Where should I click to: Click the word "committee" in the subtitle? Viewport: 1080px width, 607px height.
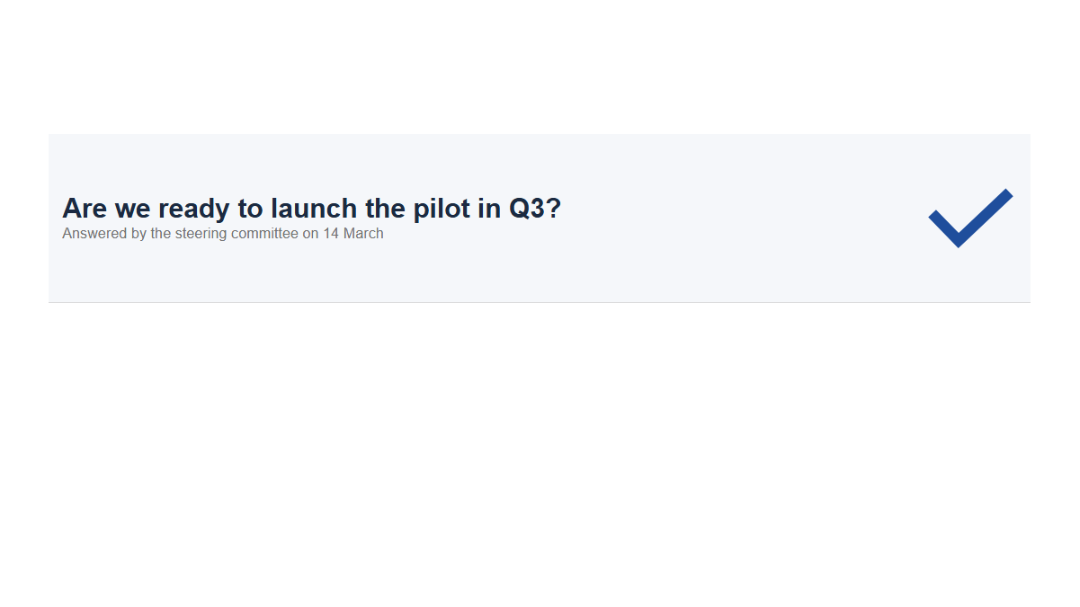264,234
